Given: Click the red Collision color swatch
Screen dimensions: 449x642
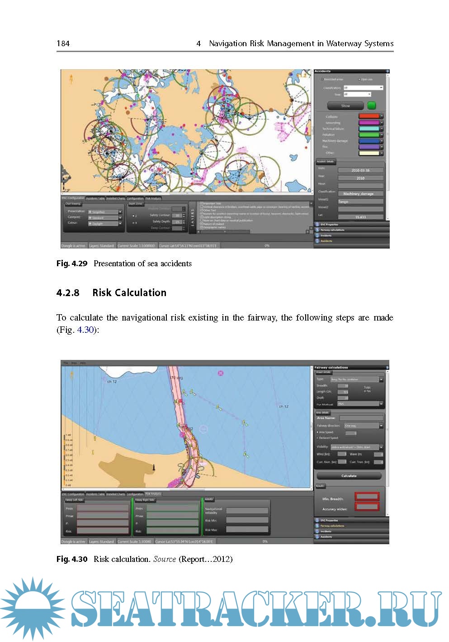Looking at the screenshot, I should (x=369, y=116).
